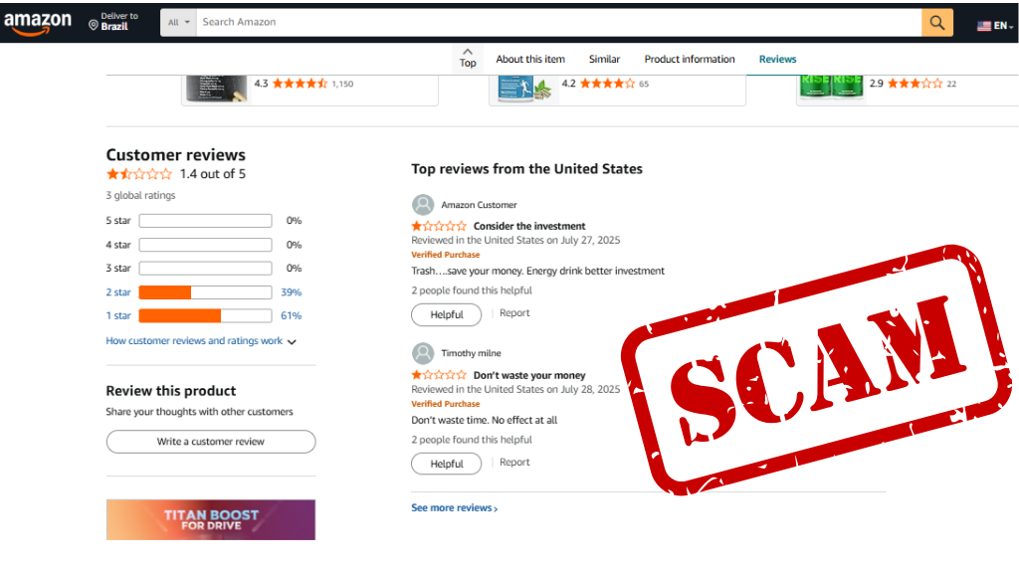The width and height of the screenshot is (1019, 573).
Task: Click the Search Amazon input field
Action: pos(557,22)
